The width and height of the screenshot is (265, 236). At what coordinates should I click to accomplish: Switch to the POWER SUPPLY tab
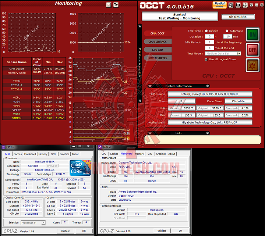(x=158, y=58)
